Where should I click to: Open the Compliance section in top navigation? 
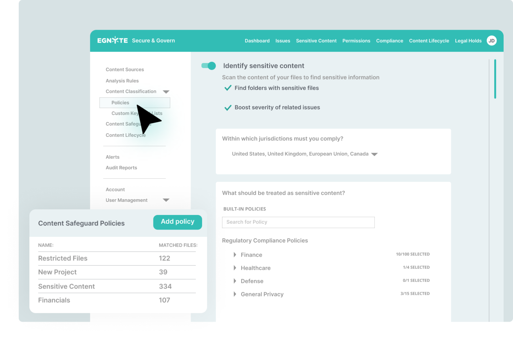coord(389,41)
